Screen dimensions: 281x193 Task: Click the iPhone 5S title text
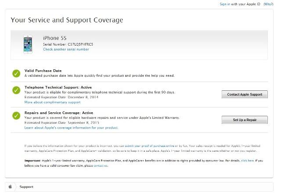point(54,38)
